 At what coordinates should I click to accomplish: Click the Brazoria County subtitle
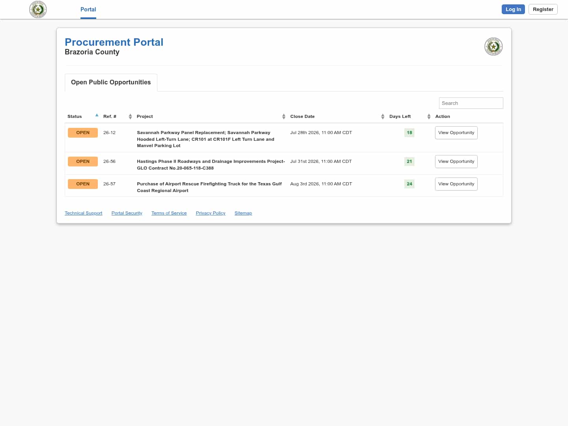[x=92, y=52]
